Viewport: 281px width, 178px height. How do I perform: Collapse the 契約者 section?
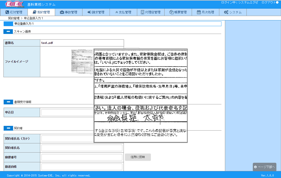coord(8,128)
